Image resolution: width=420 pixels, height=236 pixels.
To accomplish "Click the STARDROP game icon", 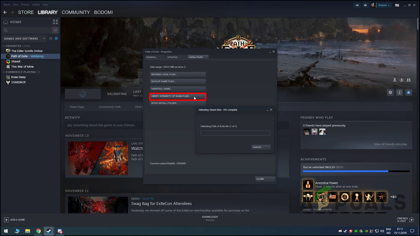I will click(8, 82).
